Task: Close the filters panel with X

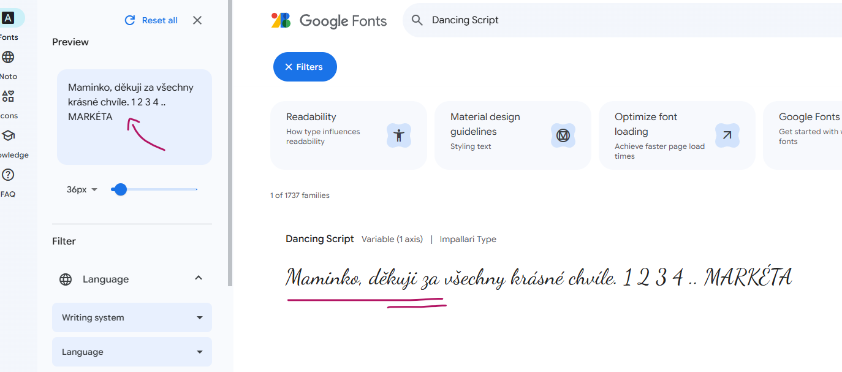Action: [x=197, y=20]
